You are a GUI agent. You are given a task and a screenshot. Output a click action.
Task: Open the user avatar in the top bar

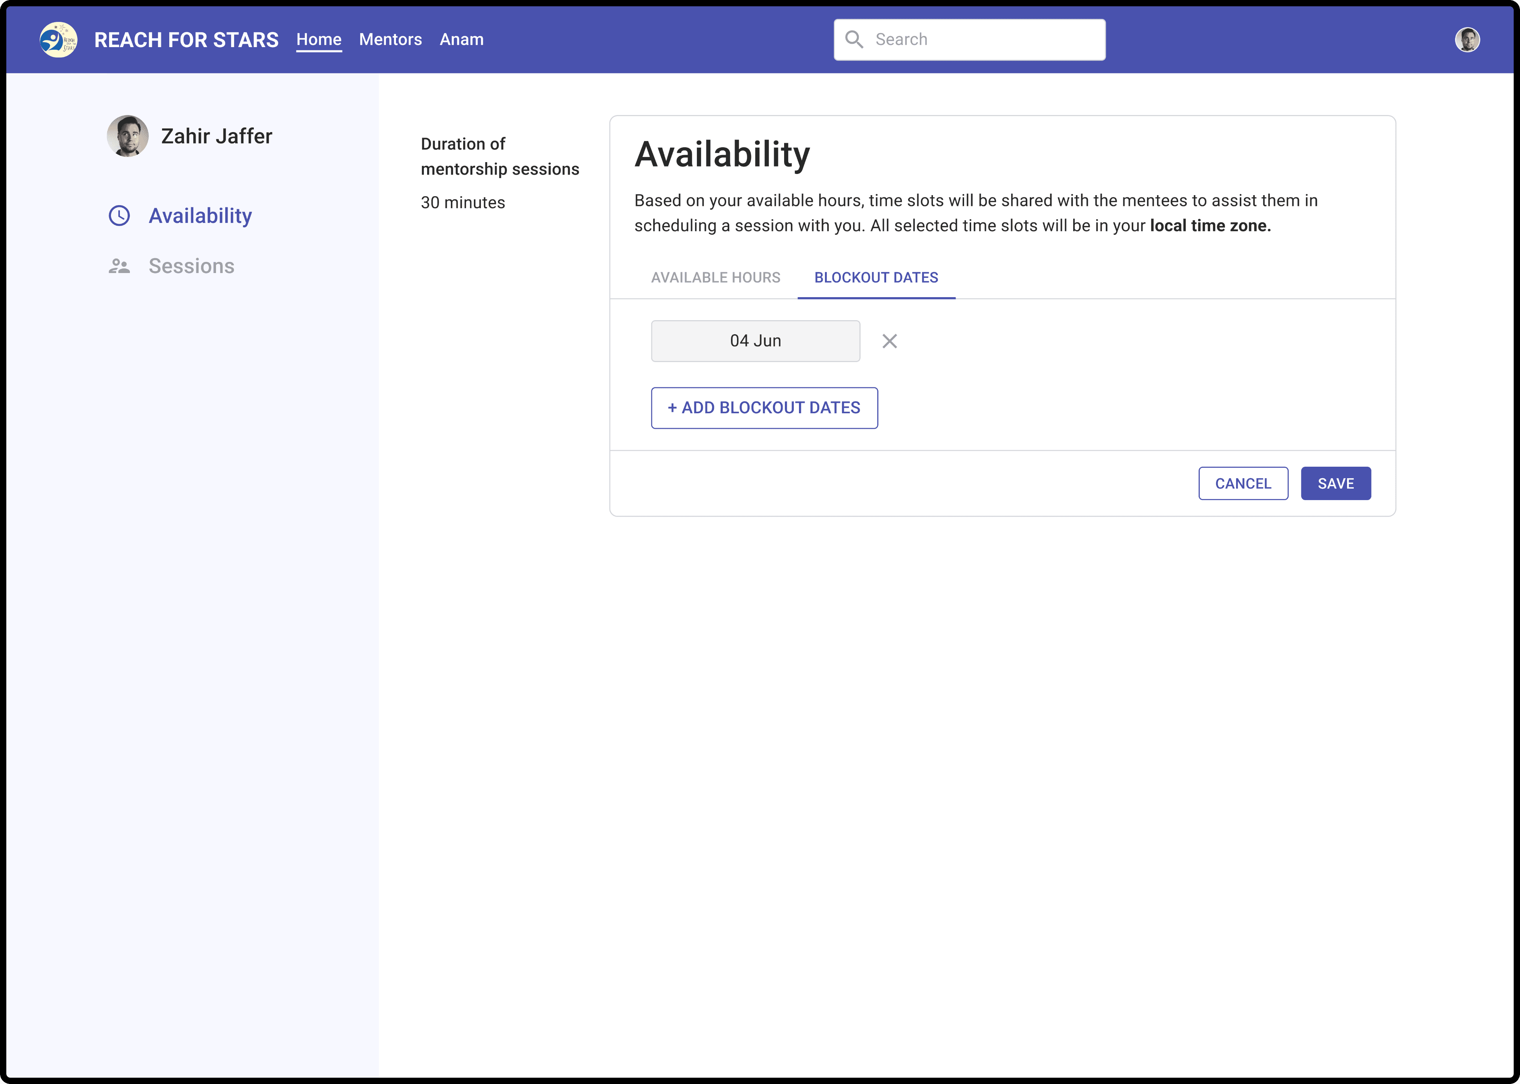[1467, 40]
